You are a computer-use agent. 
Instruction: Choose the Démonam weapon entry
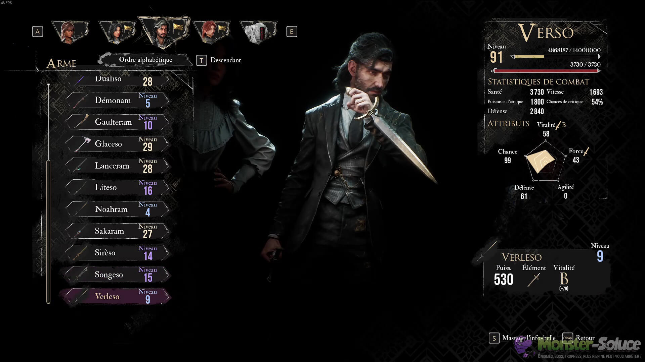pyautogui.click(x=118, y=100)
